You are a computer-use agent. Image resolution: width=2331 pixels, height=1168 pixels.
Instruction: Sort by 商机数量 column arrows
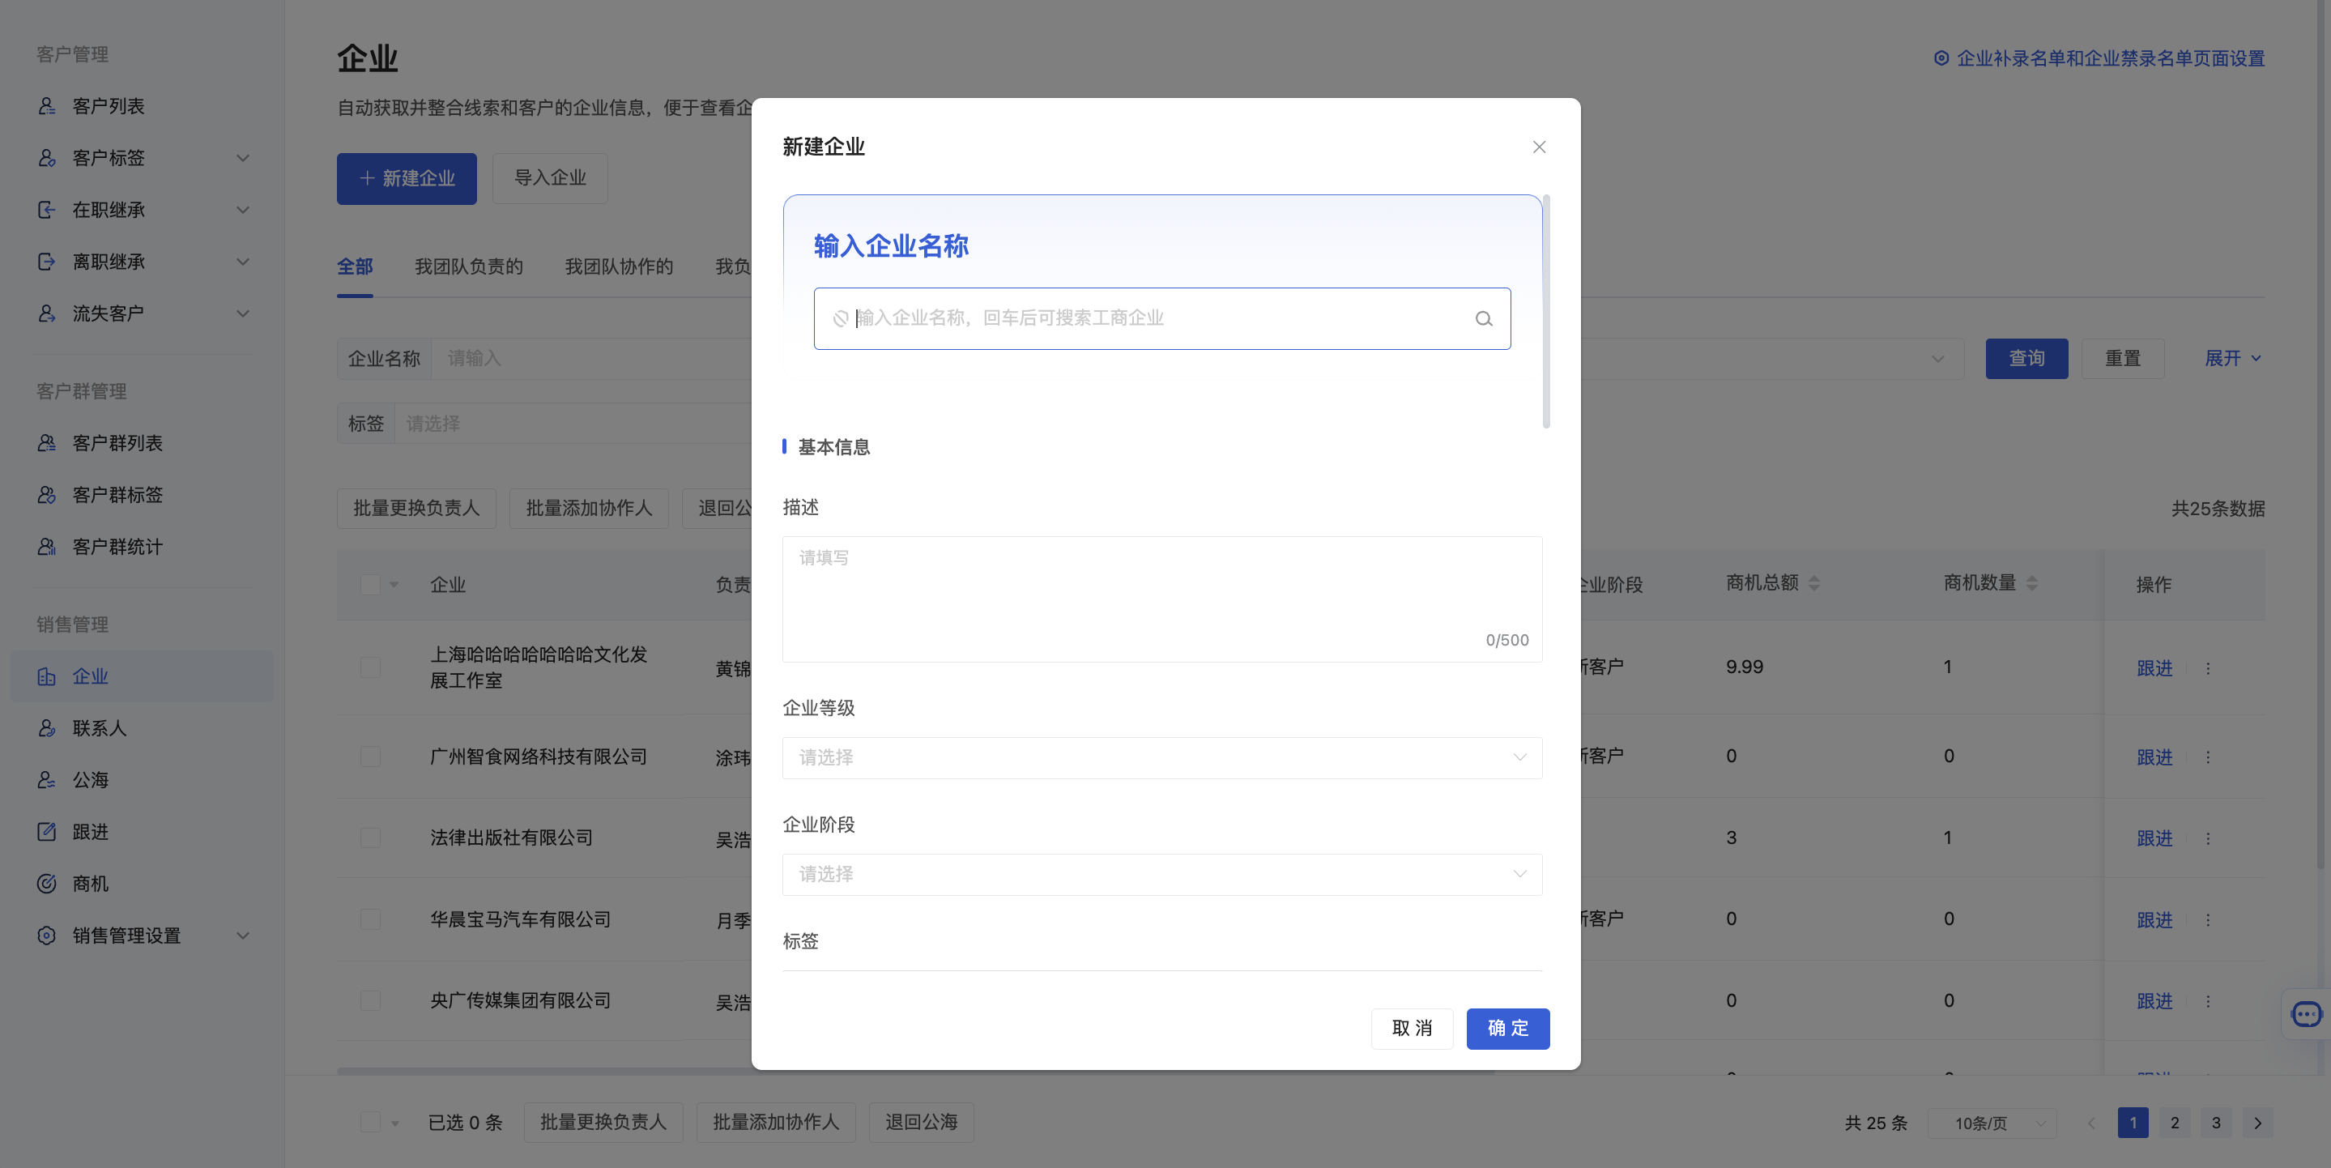(x=2031, y=583)
